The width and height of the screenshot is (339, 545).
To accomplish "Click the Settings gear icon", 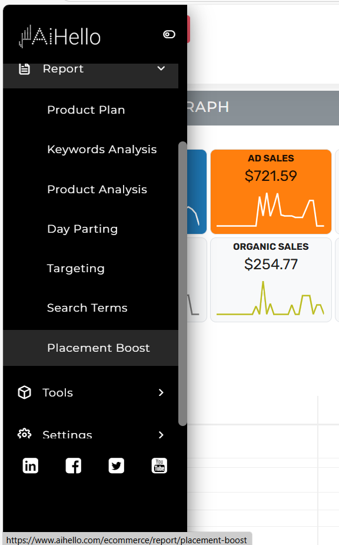I will click(x=24, y=434).
